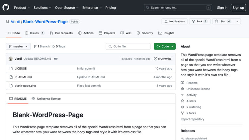Open the green Code dropdown button

pyautogui.click(x=165, y=46)
